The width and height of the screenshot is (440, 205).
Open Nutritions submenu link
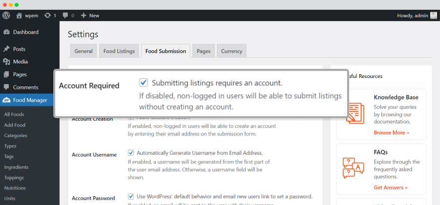(x=15, y=188)
